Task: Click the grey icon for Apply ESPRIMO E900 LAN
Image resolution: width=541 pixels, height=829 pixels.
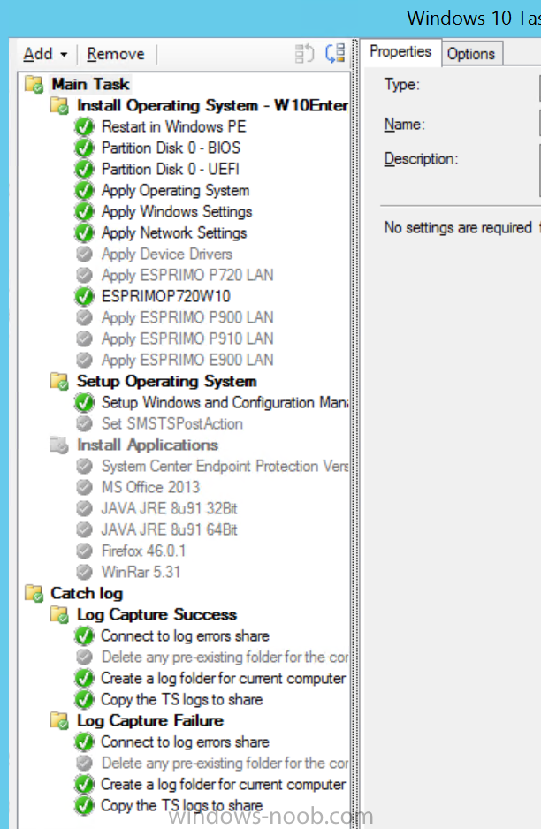Action: coord(85,360)
